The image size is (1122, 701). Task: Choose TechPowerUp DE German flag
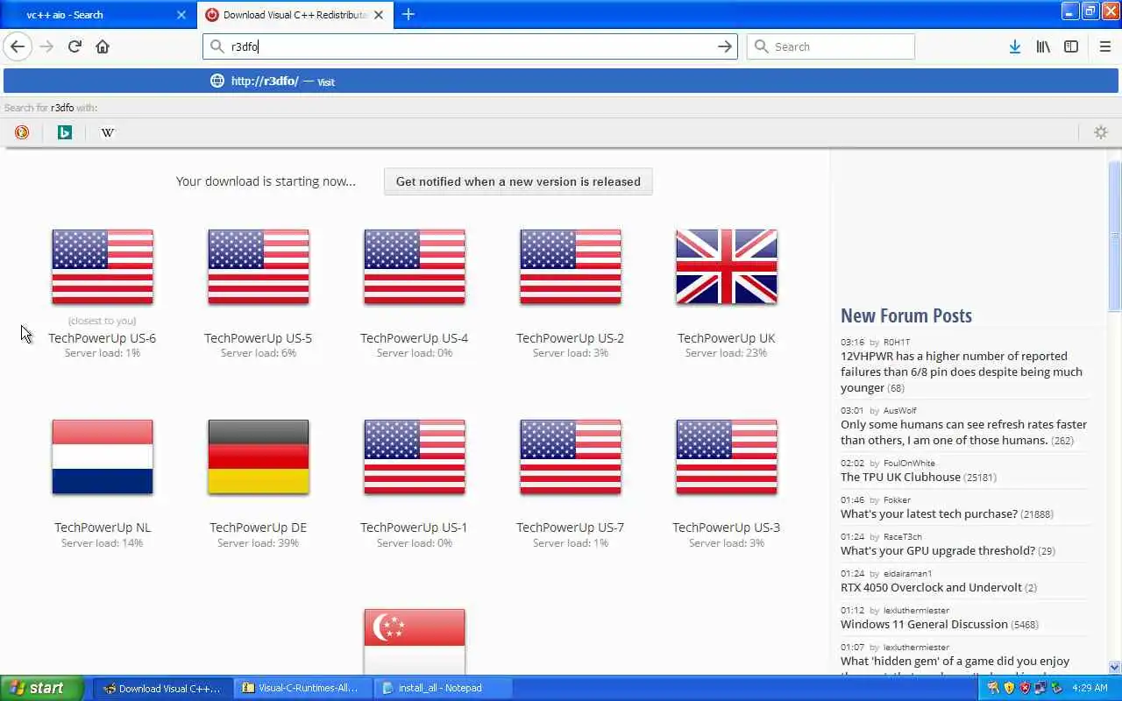point(259,457)
